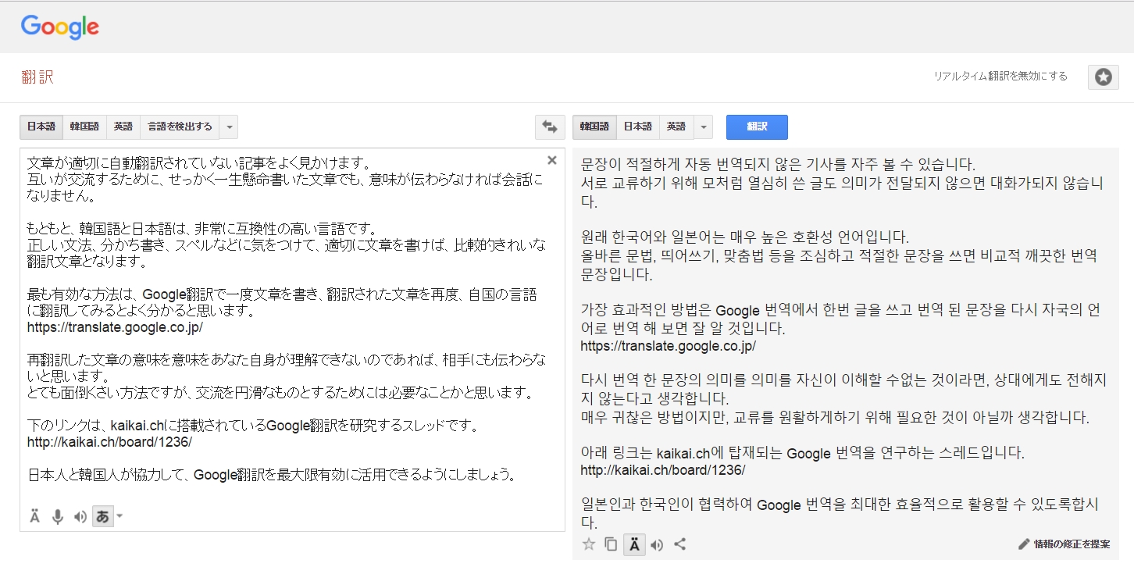Save translation with the star icon below output
The image size is (1134, 567).
pyautogui.click(x=589, y=544)
